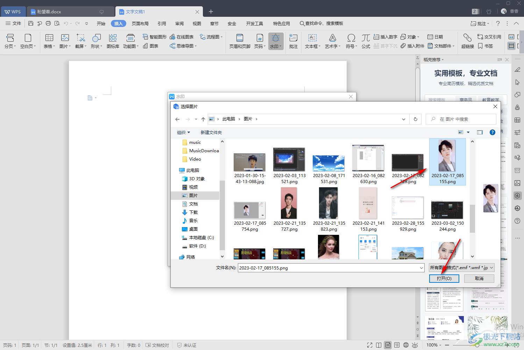Insert a formula
Viewport: 524px width, 350px height.
coord(366,41)
